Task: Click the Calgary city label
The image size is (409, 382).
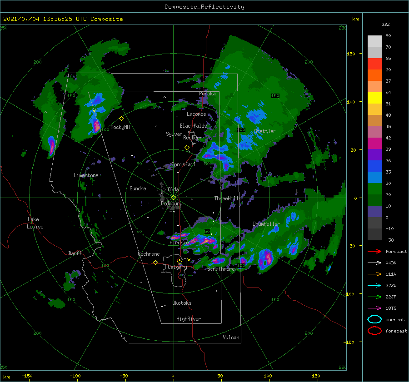Action: pyautogui.click(x=177, y=267)
